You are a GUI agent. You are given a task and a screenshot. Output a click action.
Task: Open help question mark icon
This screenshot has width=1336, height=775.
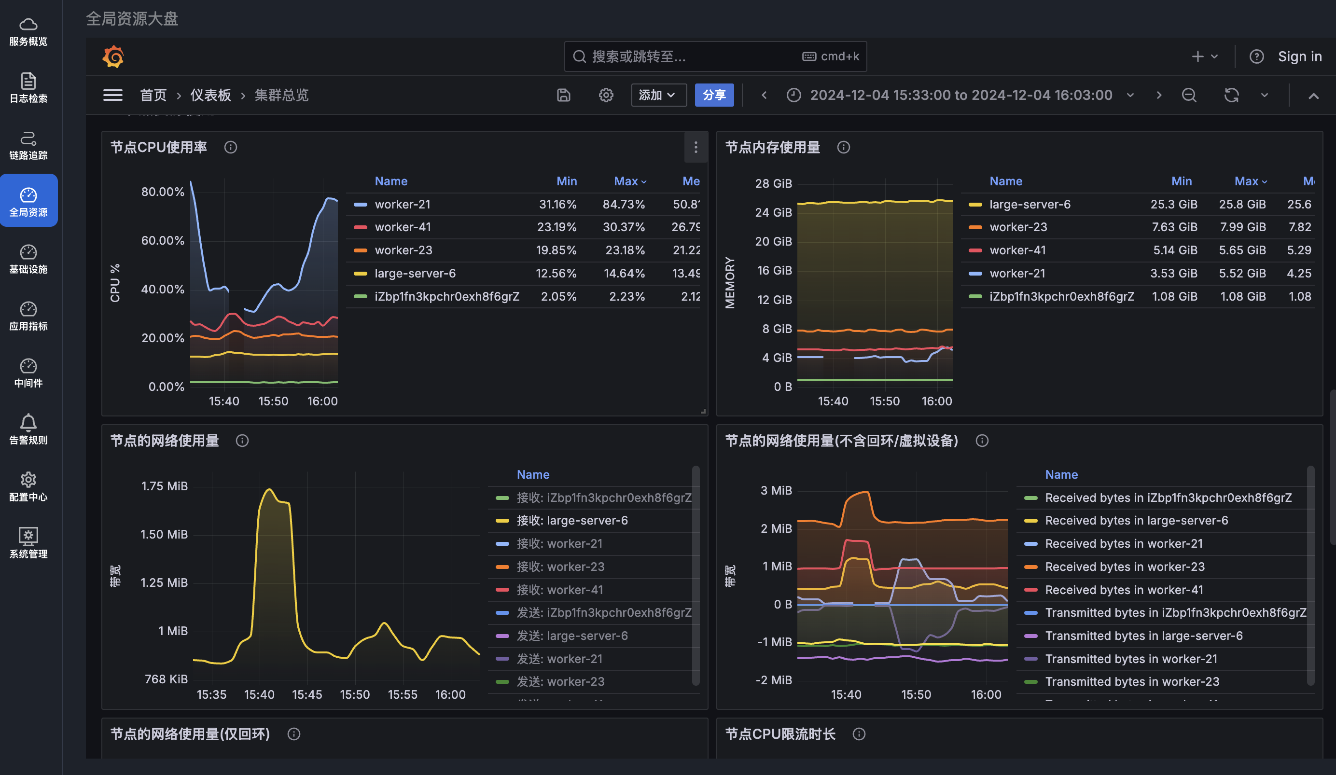tap(1256, 56)
